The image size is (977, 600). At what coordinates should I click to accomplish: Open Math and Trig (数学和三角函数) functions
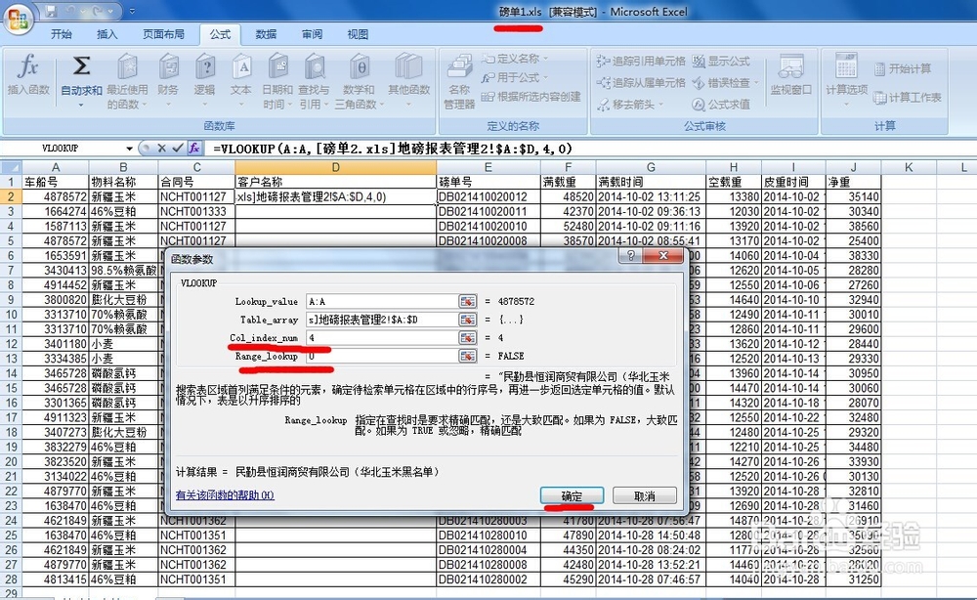pyautogui.click(x=358, y=81)
